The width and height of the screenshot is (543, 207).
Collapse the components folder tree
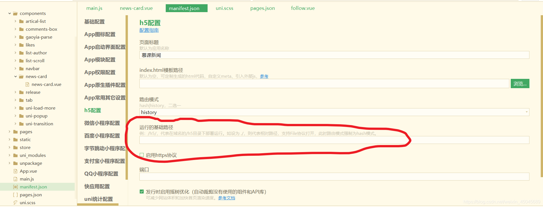point(10,14)
